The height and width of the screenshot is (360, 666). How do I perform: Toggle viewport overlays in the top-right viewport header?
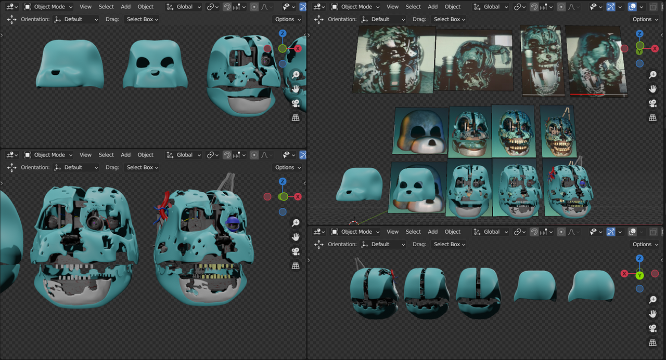pyautogui.click(x=632, y=7)
